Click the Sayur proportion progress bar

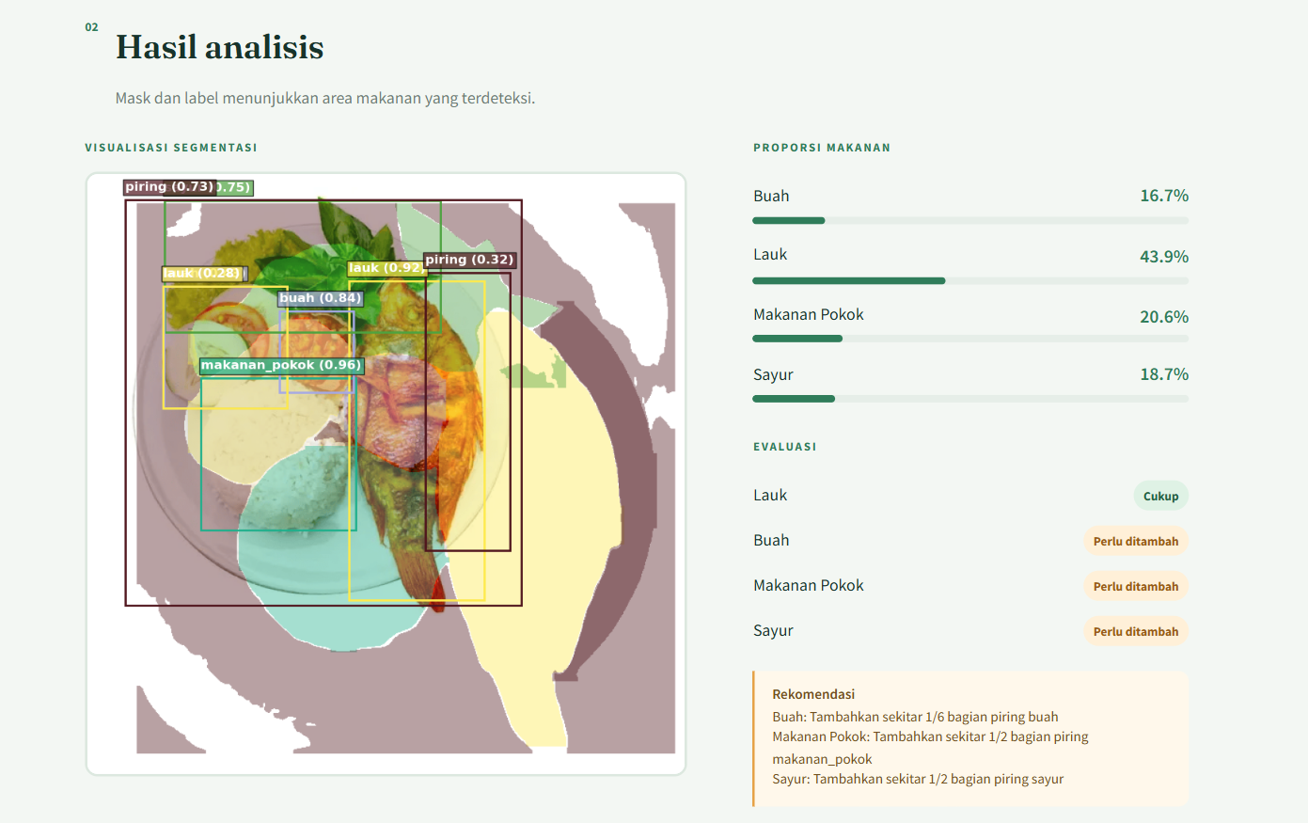[x=970, y=399]
